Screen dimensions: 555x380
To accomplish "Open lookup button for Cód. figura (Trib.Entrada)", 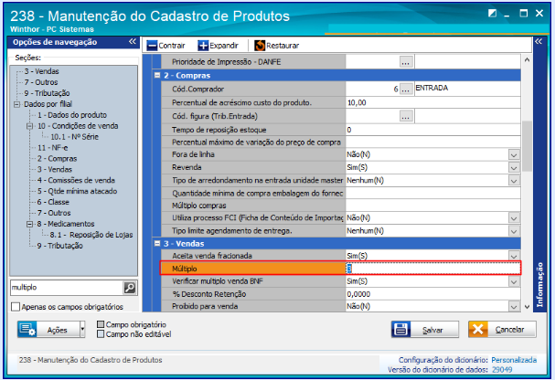I will click(x=406, y=116).
